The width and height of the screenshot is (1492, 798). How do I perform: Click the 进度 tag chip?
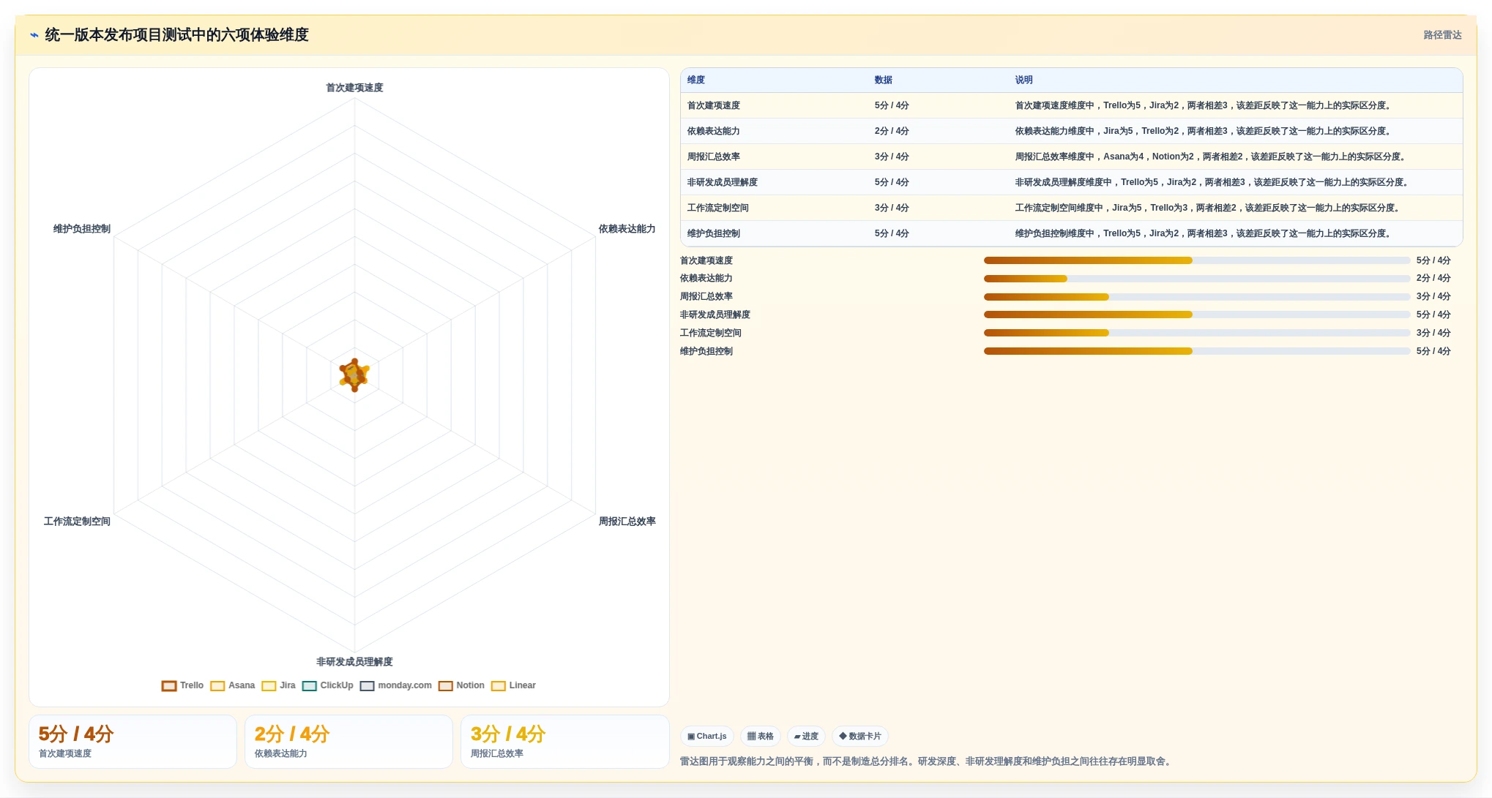pos(806,737)
